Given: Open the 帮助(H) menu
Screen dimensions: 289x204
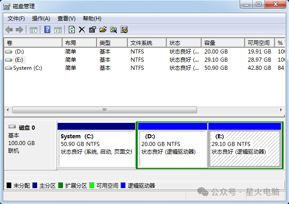Looking at the screenshot, I should (x=92, y=19).
